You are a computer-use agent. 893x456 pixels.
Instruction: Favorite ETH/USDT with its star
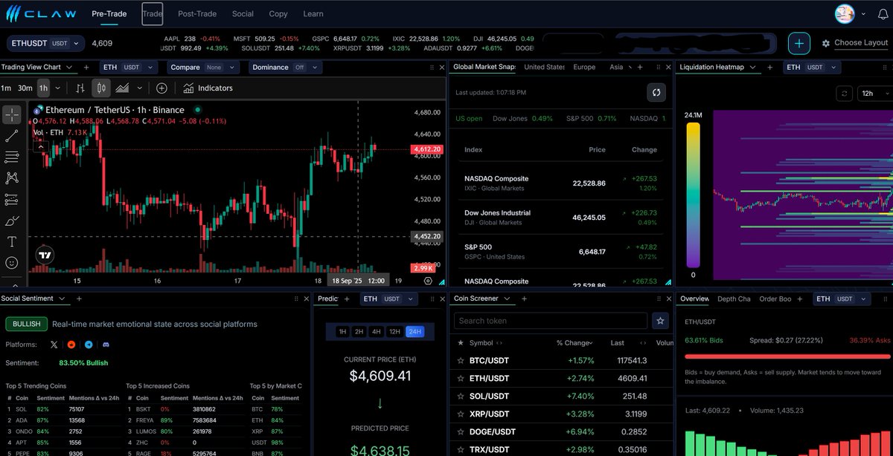pos(461,378)
